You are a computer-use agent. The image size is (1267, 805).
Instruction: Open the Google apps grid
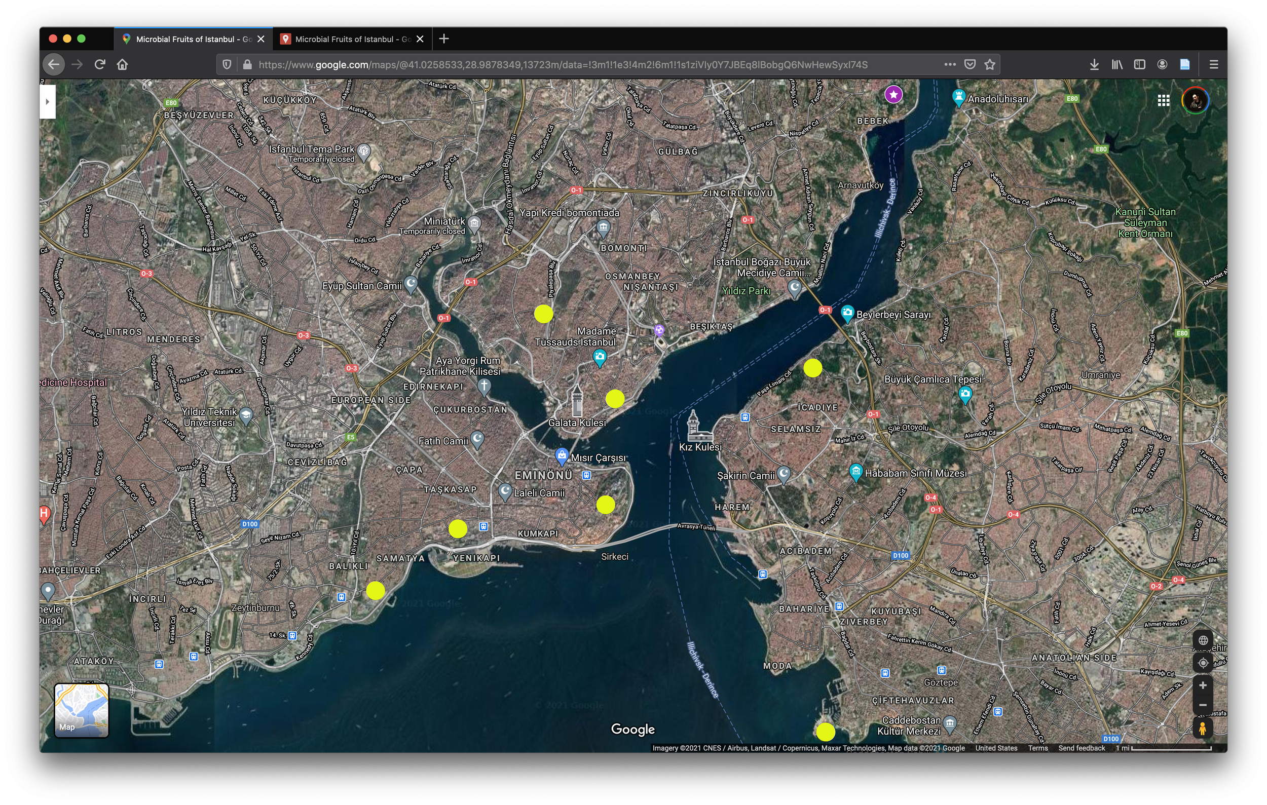[x=1163, y=100]
